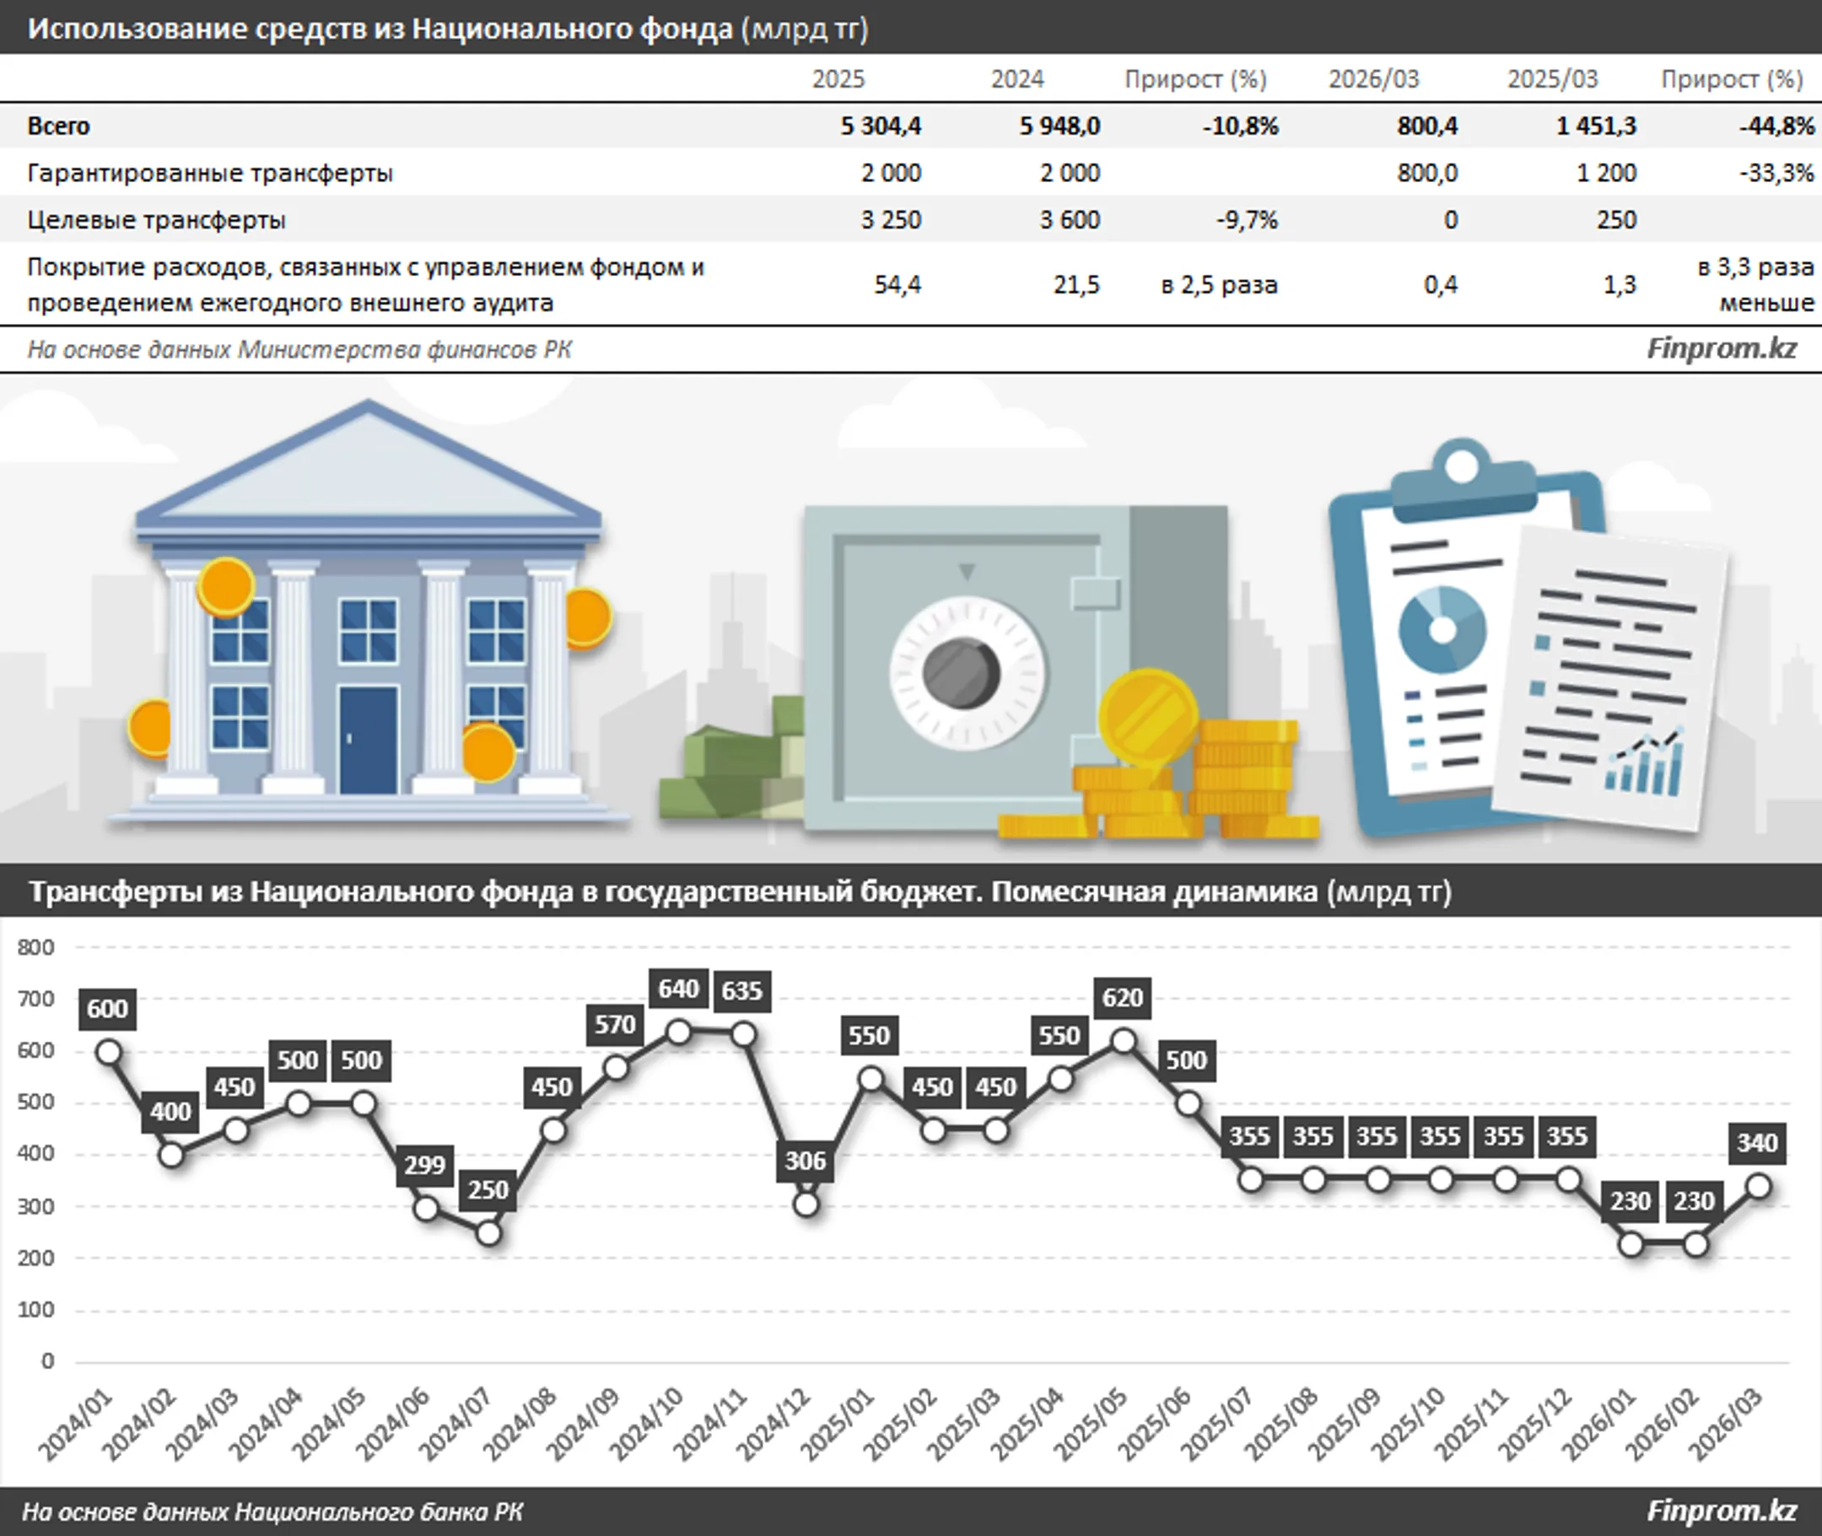Click the 2026/03 column header
The image size is (1822, 1536).
[x=1372, y=79]
